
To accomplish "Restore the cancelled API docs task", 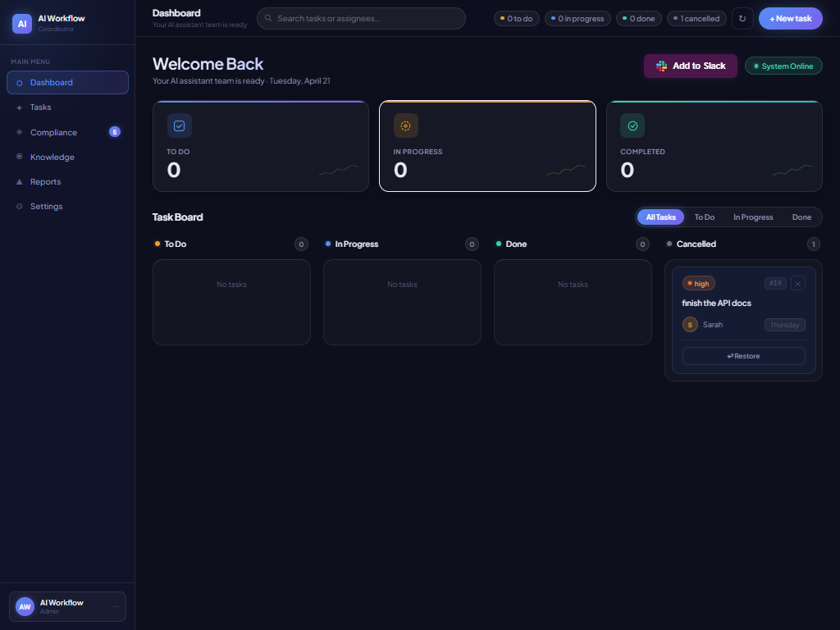I will (743, 355).
